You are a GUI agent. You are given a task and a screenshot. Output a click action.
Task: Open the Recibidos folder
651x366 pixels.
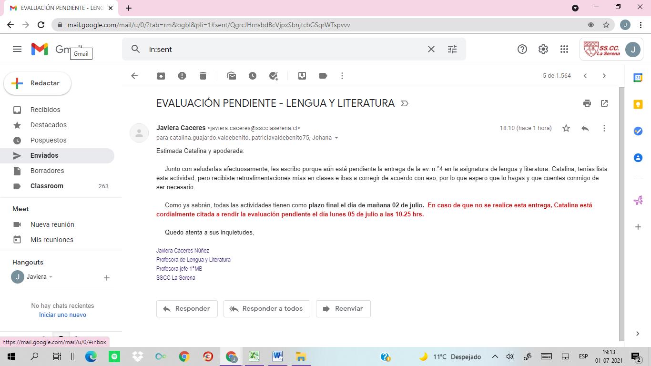[x=45, y=110]
